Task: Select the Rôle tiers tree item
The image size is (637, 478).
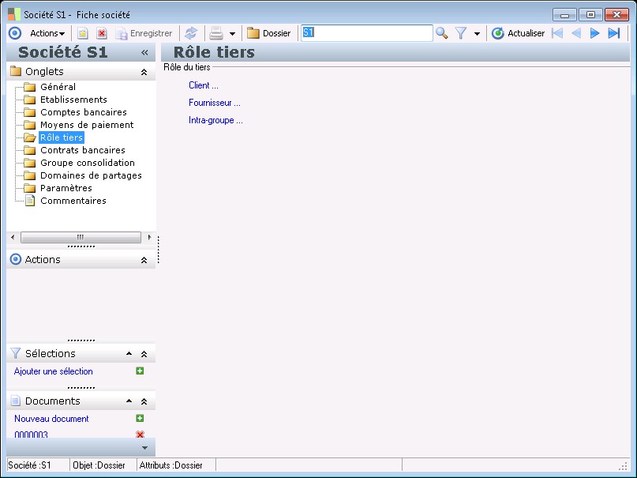Action: pyautogui.click(x=62, y=137)
